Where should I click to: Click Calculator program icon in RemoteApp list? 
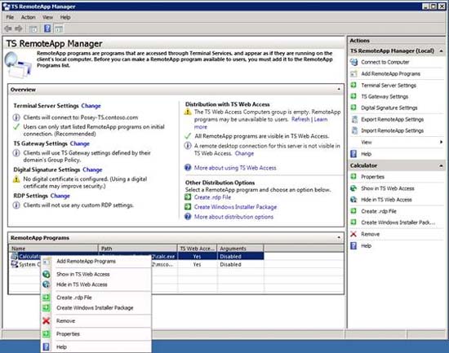[x=15, y=256]
